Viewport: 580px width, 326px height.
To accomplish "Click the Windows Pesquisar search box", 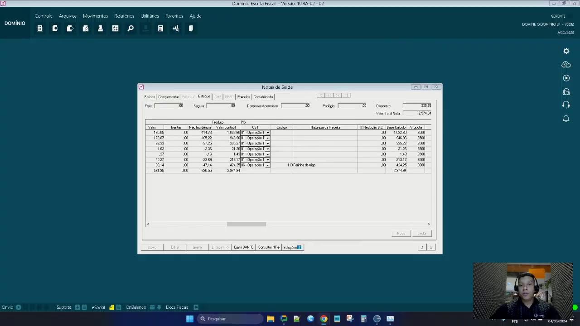I will [230, 319].
